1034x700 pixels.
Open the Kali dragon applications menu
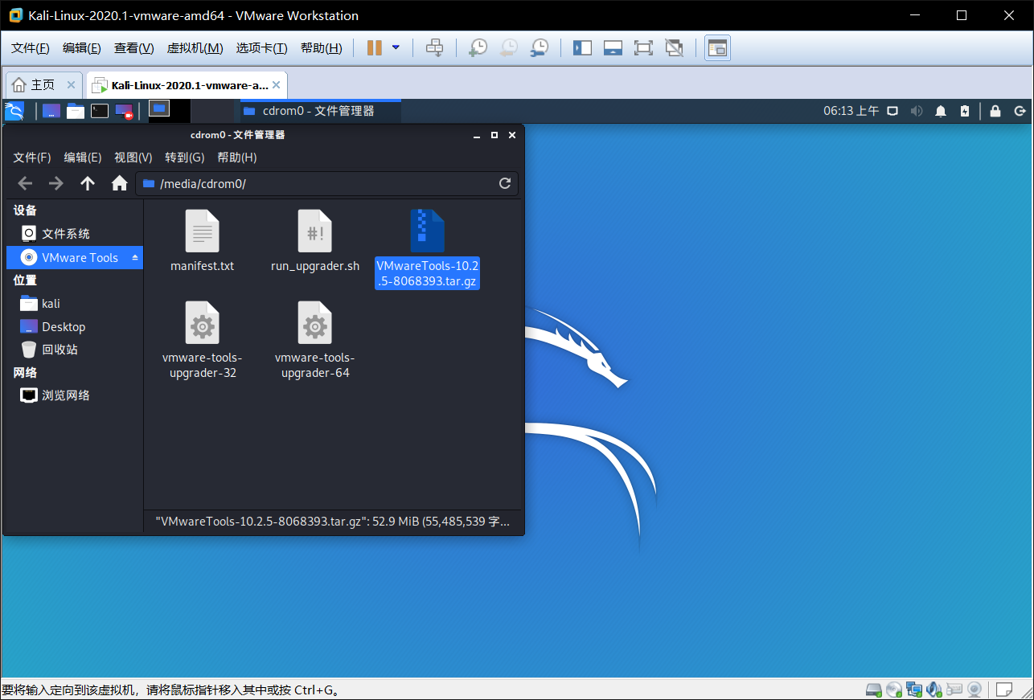(x=14, y=111)
